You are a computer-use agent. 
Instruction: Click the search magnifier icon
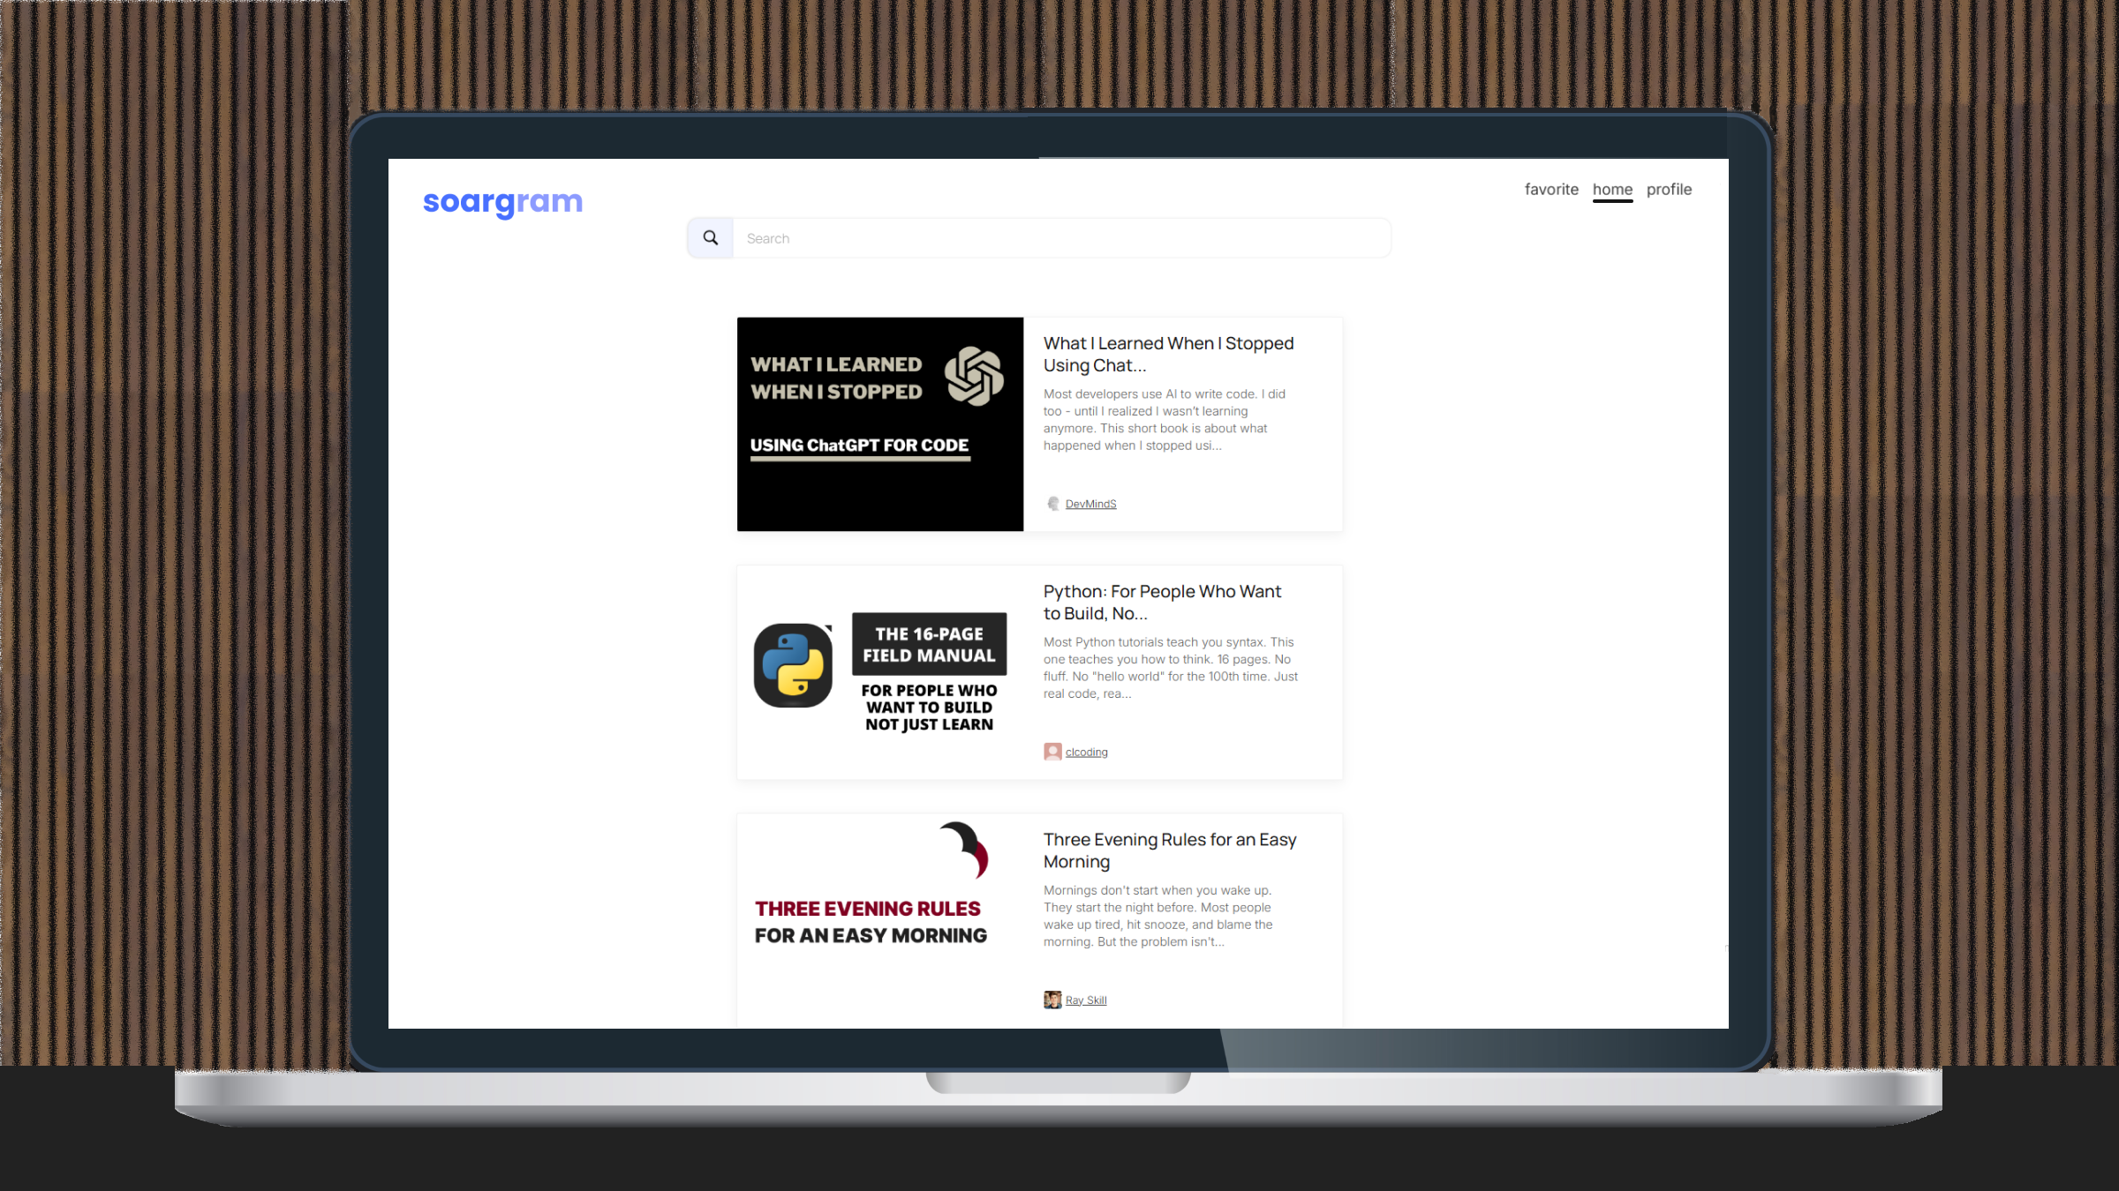click(711, 238)
